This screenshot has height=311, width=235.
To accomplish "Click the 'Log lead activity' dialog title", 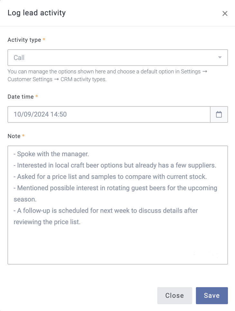I will tap(37, 13).
